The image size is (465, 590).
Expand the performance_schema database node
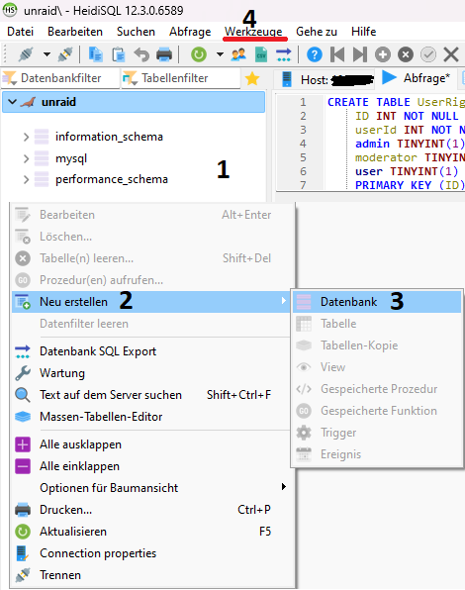click(x=26, y=179)
